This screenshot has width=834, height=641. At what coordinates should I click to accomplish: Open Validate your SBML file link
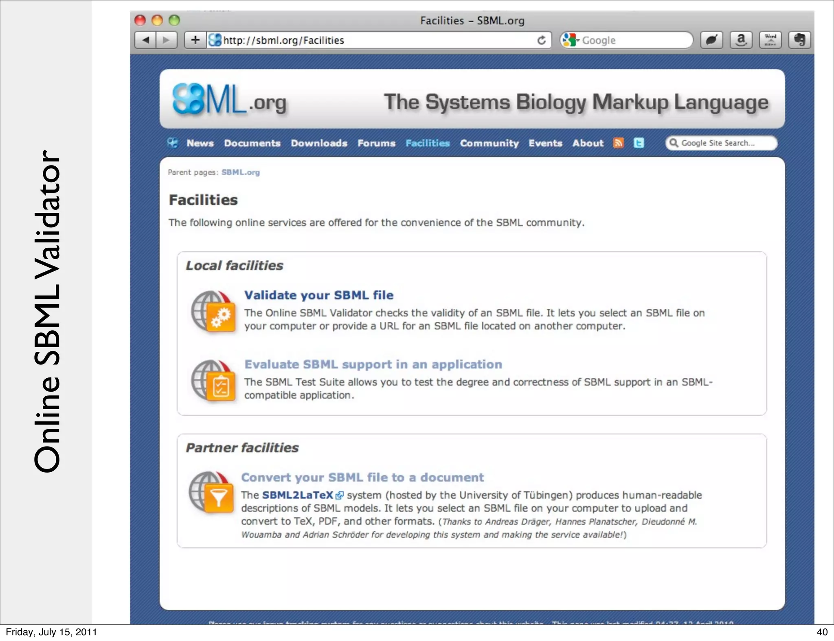point(319,295)
